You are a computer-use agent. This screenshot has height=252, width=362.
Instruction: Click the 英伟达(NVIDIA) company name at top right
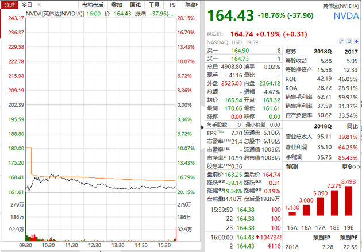341,6
